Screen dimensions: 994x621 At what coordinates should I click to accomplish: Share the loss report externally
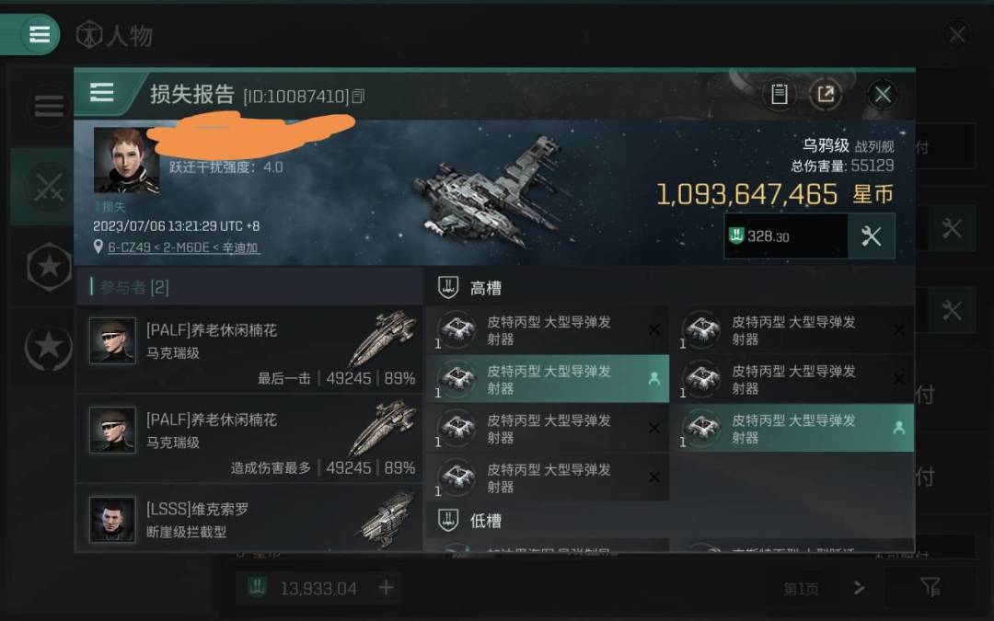coord(826,95)
